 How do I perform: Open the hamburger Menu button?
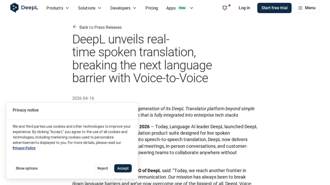click(307, 8)
